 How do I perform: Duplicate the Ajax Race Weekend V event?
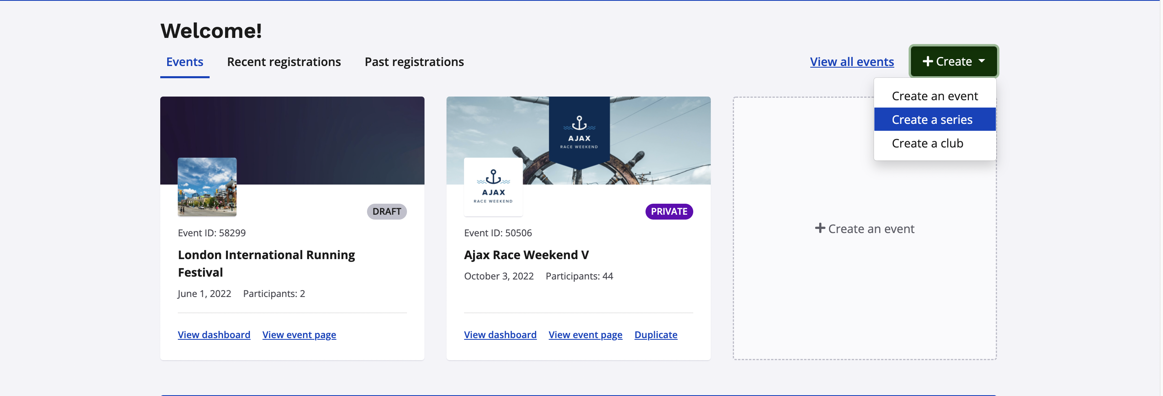(656, 334)
